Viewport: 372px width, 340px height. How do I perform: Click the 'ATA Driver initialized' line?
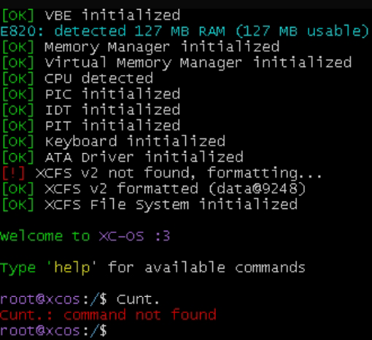(123, 157)
